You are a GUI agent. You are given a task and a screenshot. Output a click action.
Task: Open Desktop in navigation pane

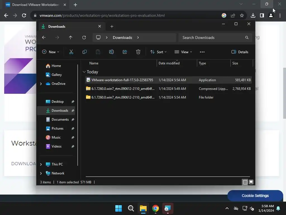[56, 102]
